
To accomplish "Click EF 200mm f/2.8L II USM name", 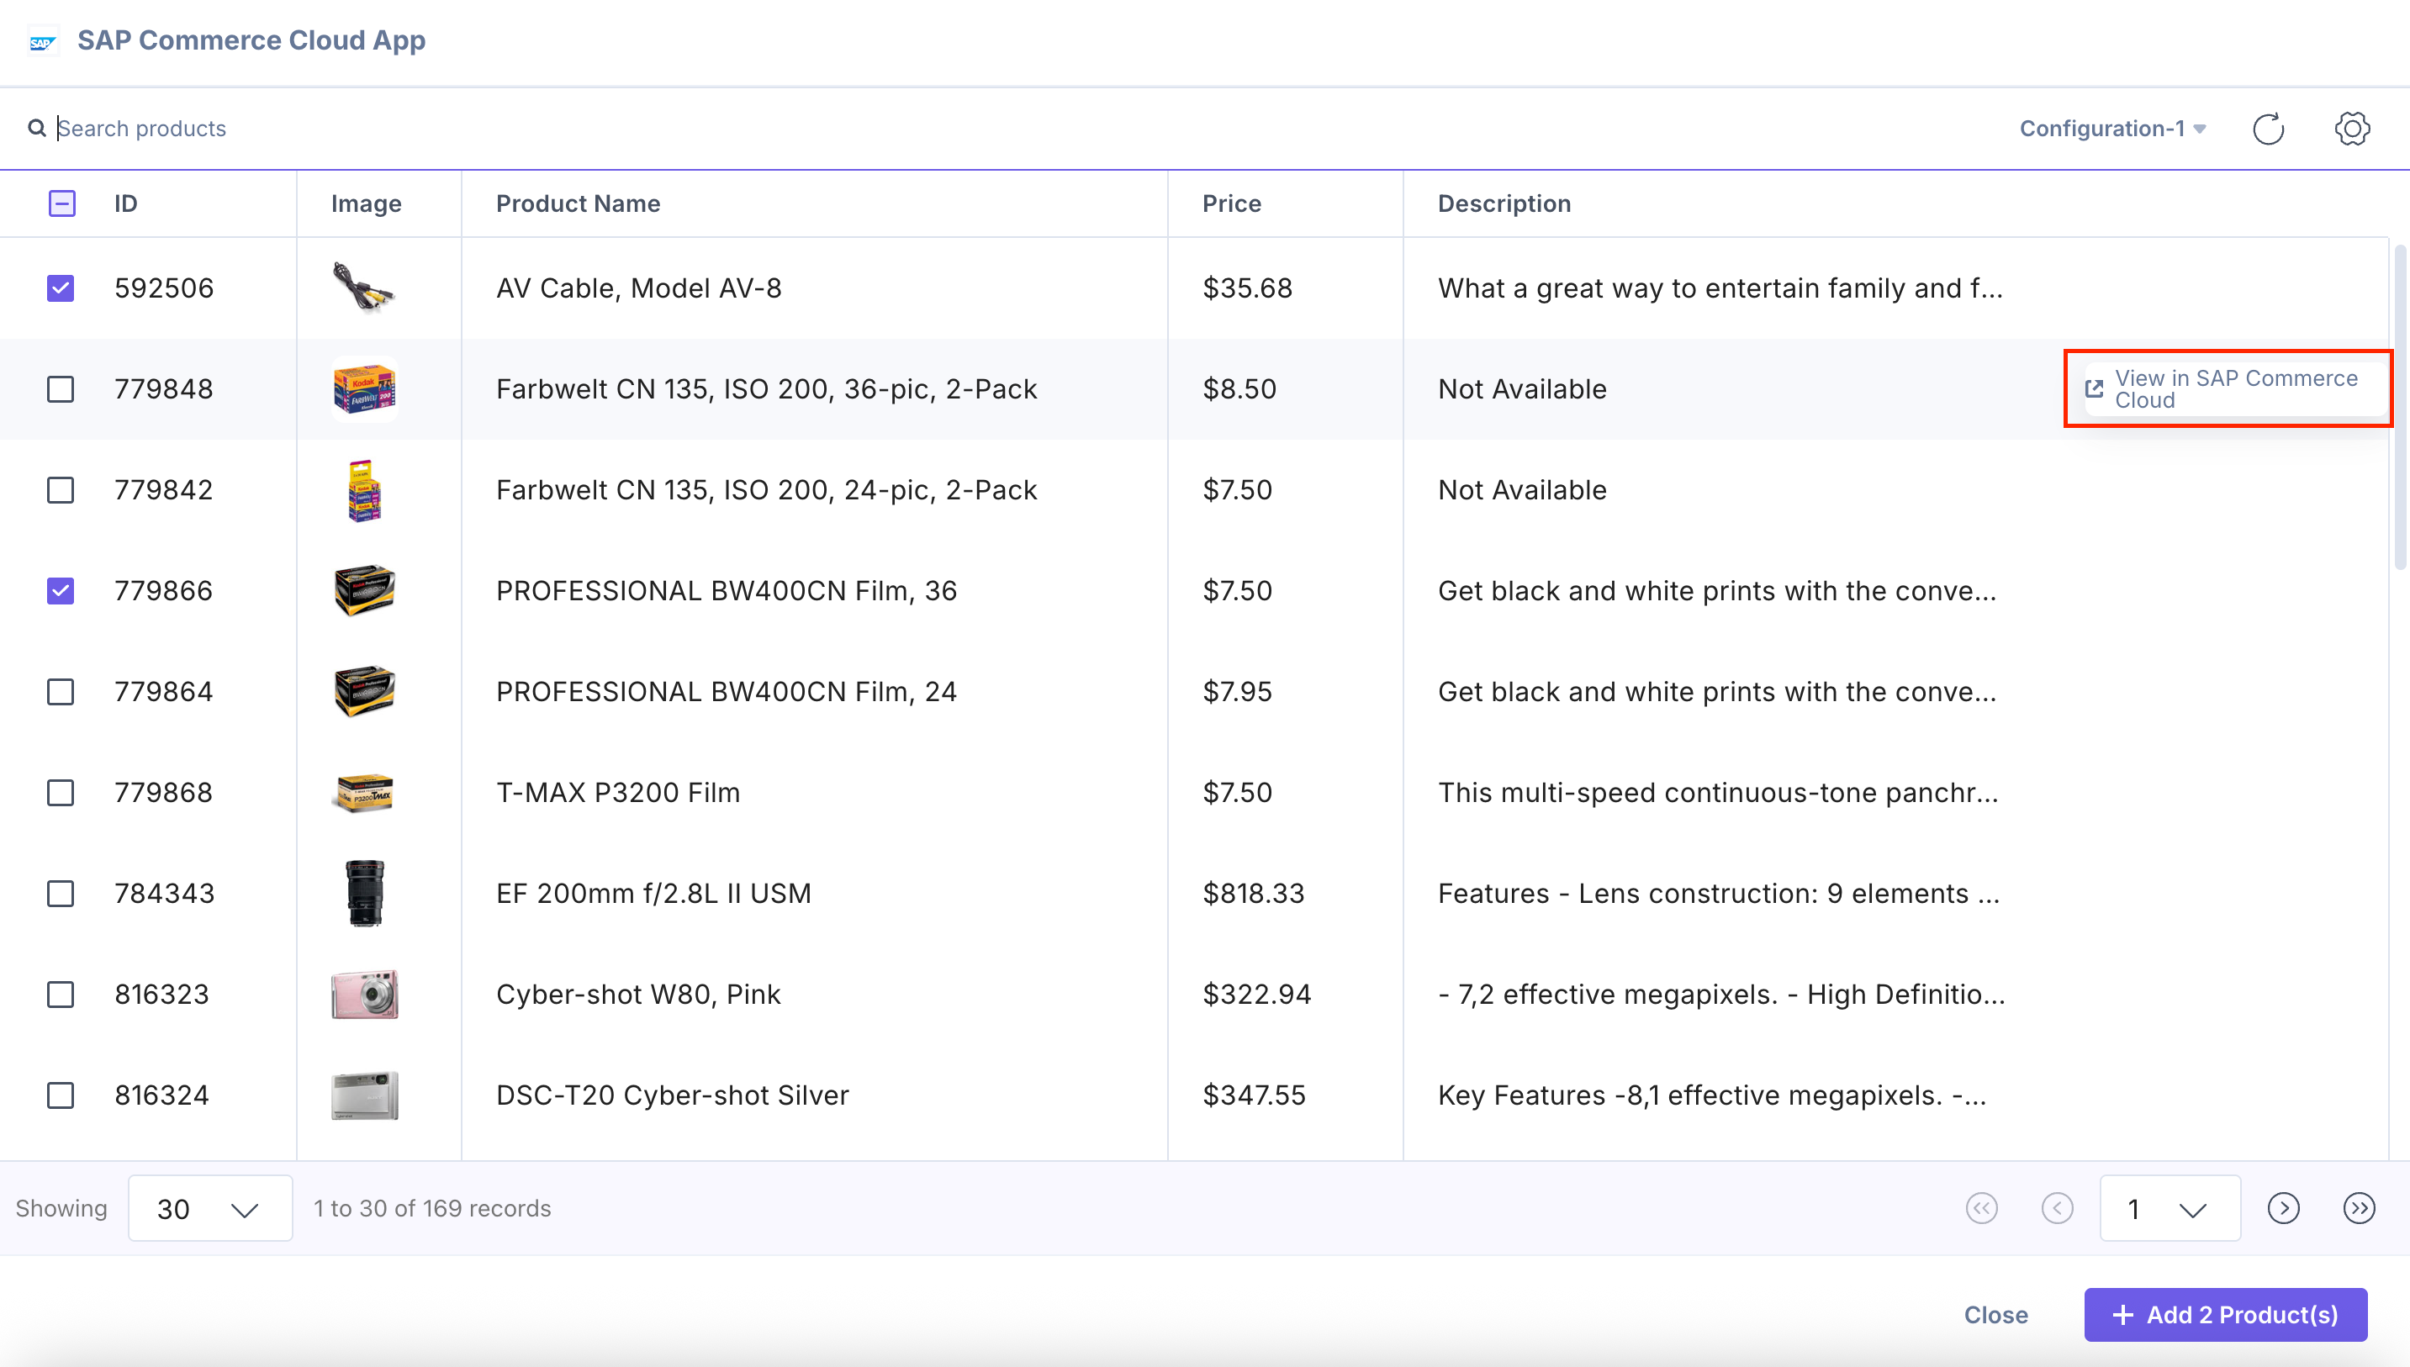I will pos(653,894).
